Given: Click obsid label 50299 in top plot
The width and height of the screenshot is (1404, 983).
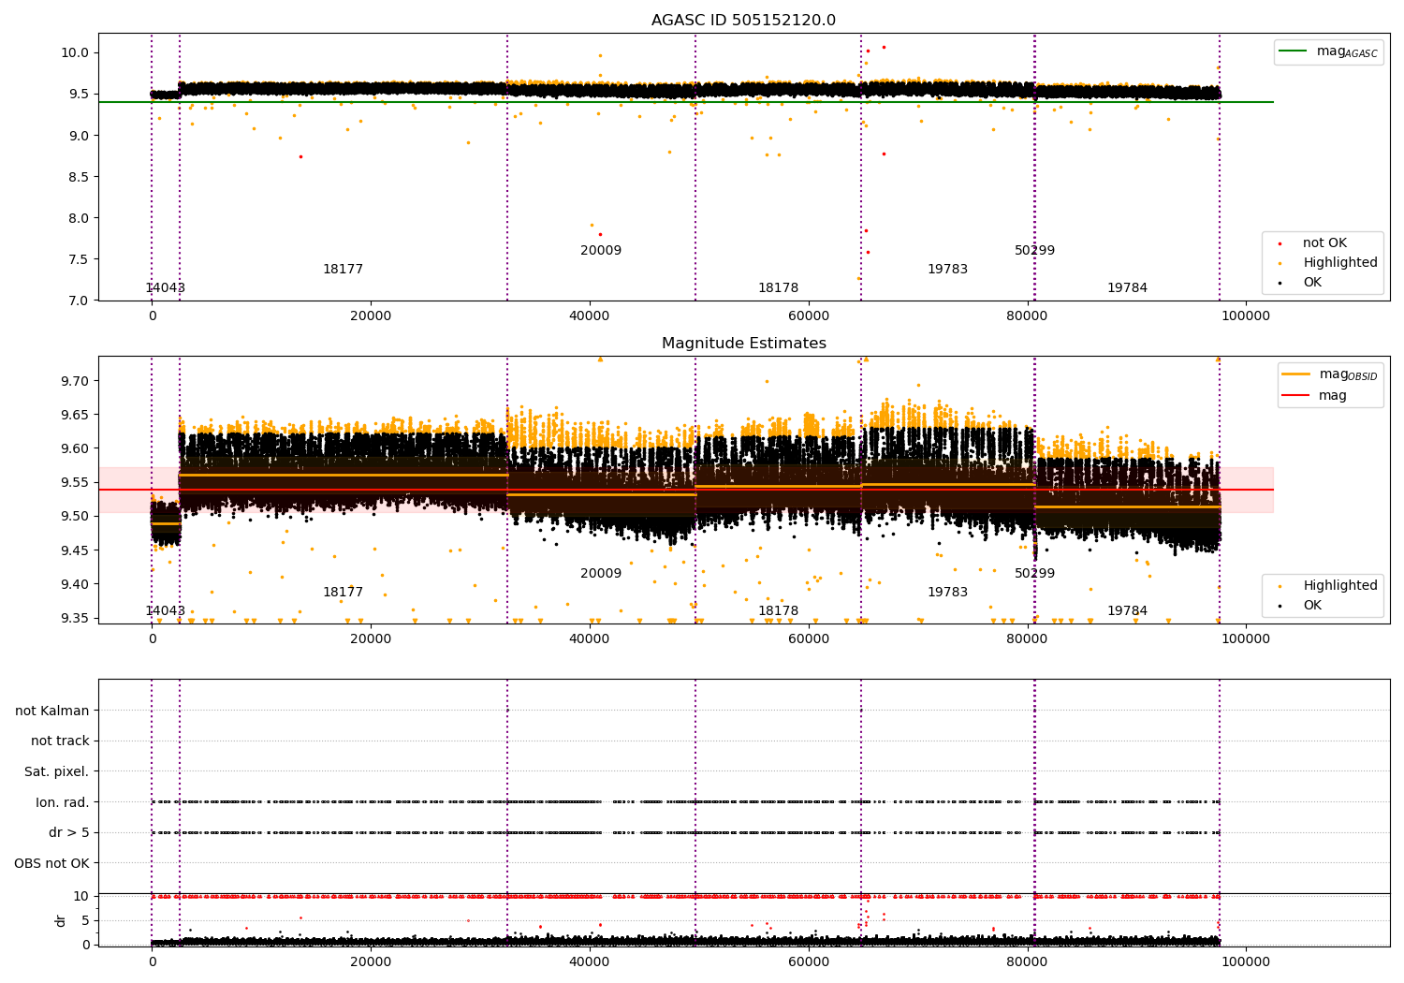Looking at the screenshot, I should pos(1034,251).
